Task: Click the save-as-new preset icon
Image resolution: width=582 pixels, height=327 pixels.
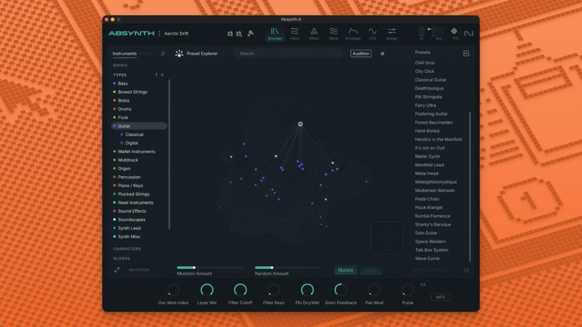Action: 239,34
